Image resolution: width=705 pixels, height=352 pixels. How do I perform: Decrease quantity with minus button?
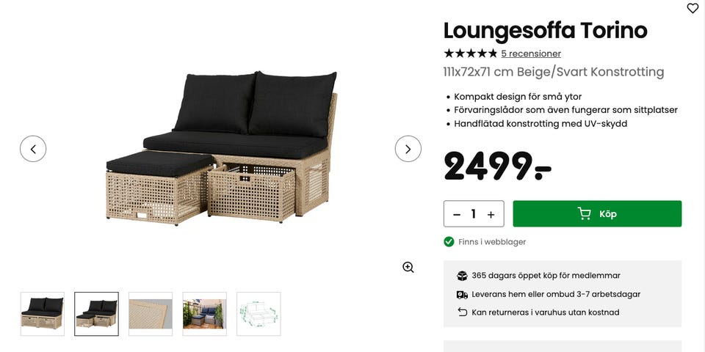(x=457, y=214)
